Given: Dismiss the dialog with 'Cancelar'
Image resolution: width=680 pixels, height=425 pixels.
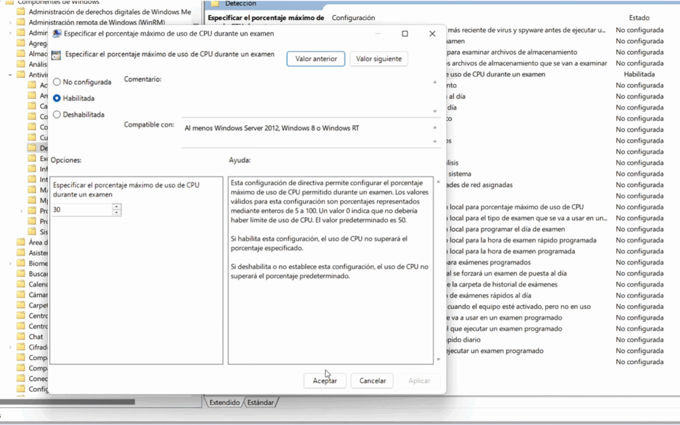Looking at the screenshot, I should tap(372, 381).
